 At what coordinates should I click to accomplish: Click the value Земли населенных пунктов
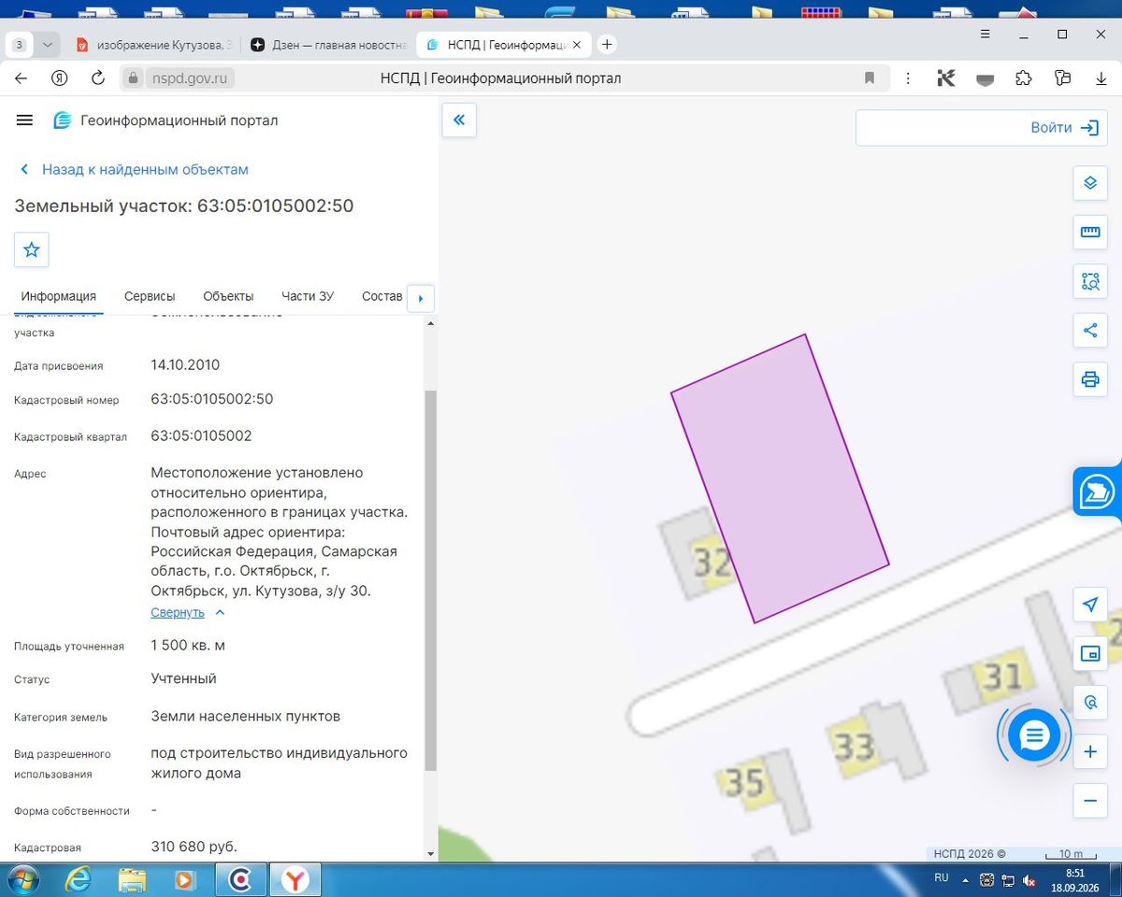point(246,717)
